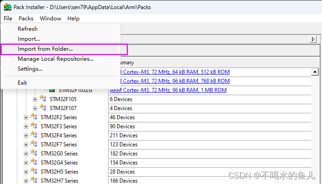
Task: Select the STM32H5 Series item
Action: (59, 172)
